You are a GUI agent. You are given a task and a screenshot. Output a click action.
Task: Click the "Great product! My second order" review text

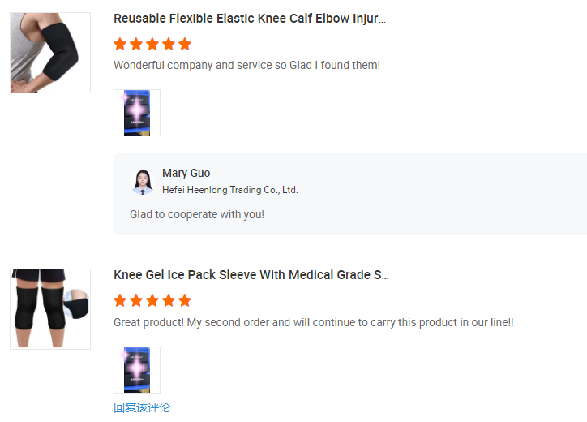(x=313, y=322)
